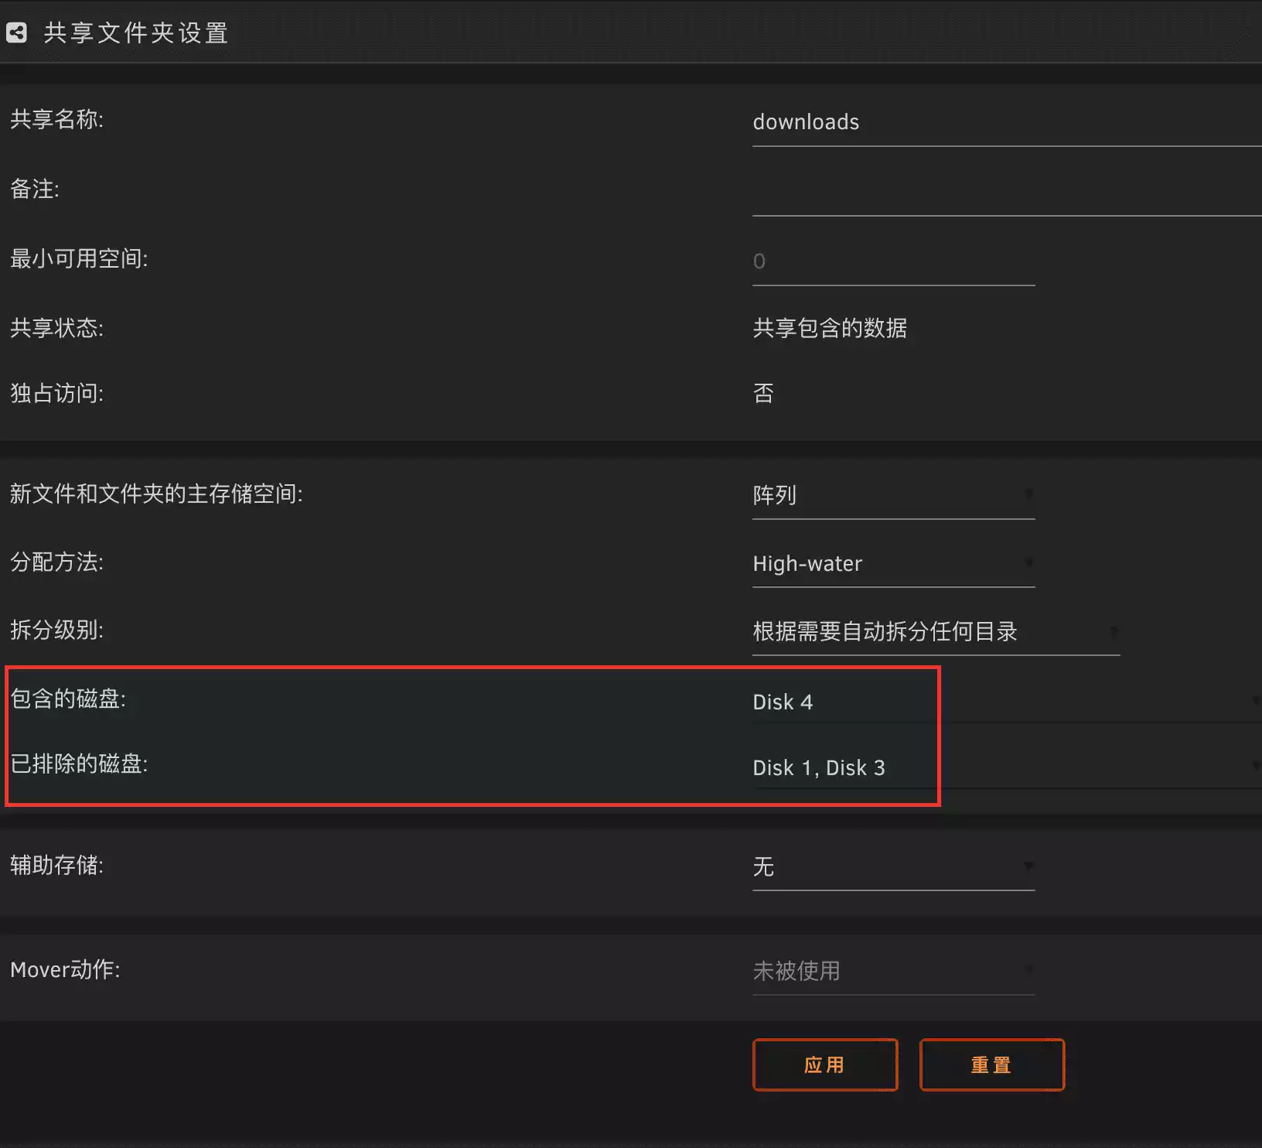Open the High-water allocation method dropdown
Screen dimensions: 1262x1148
893,564
